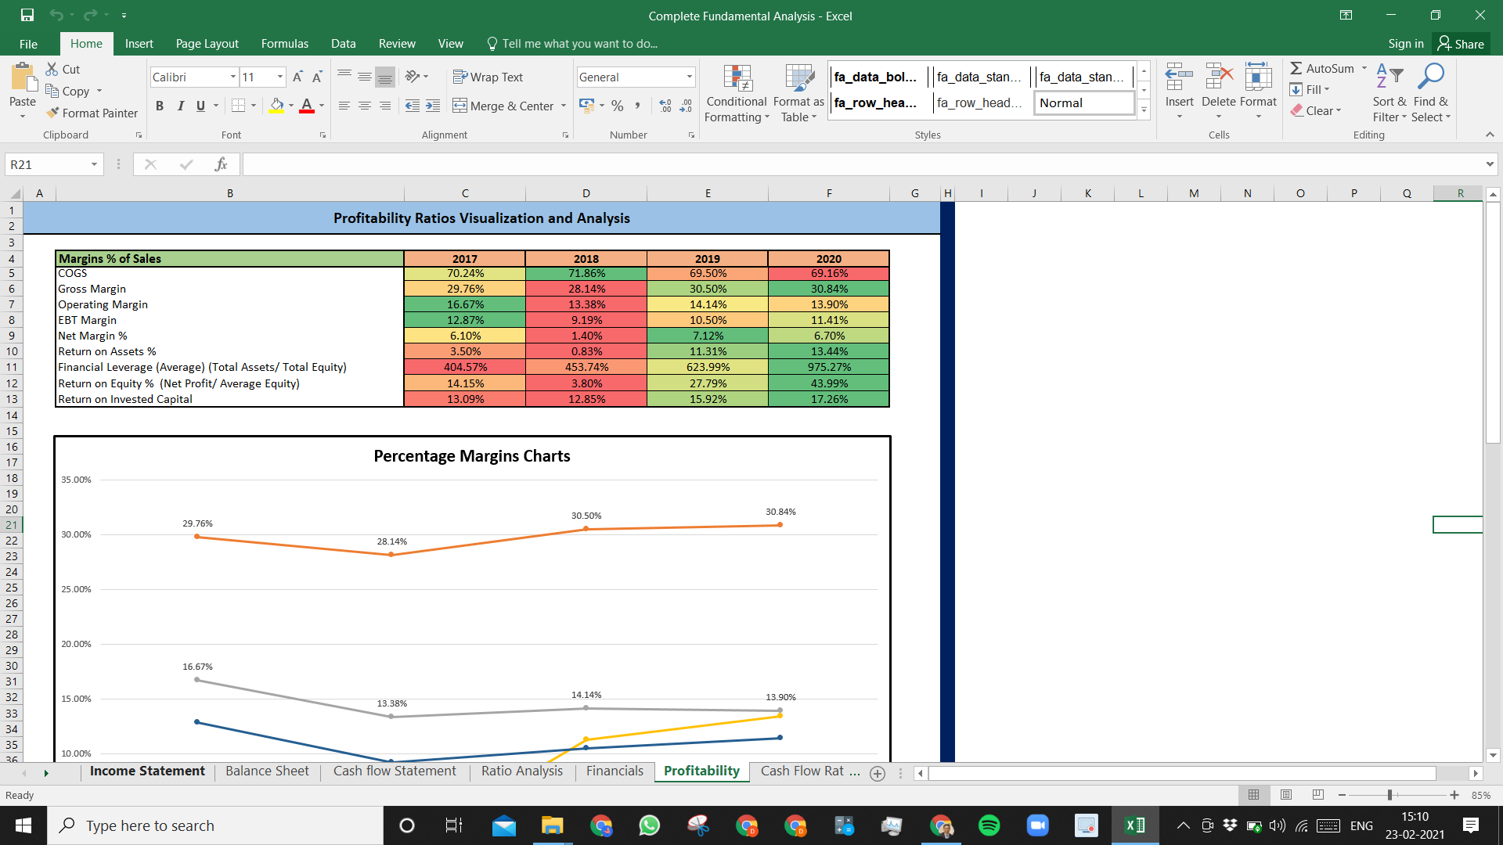Click the Insert cells icon
This screenshot has height=845, width=1503.
(1179, 78)
